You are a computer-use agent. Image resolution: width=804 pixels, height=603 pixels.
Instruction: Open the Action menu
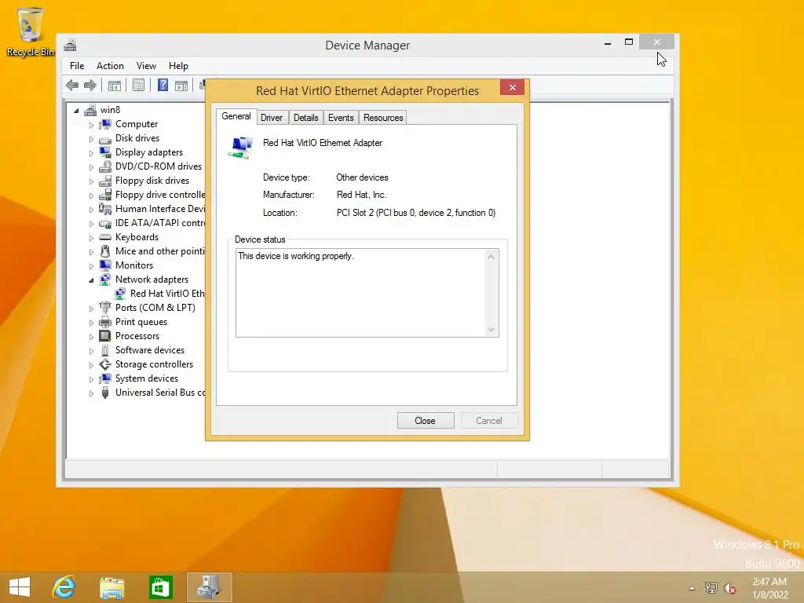pyautogui.click(x=110, y=66)
